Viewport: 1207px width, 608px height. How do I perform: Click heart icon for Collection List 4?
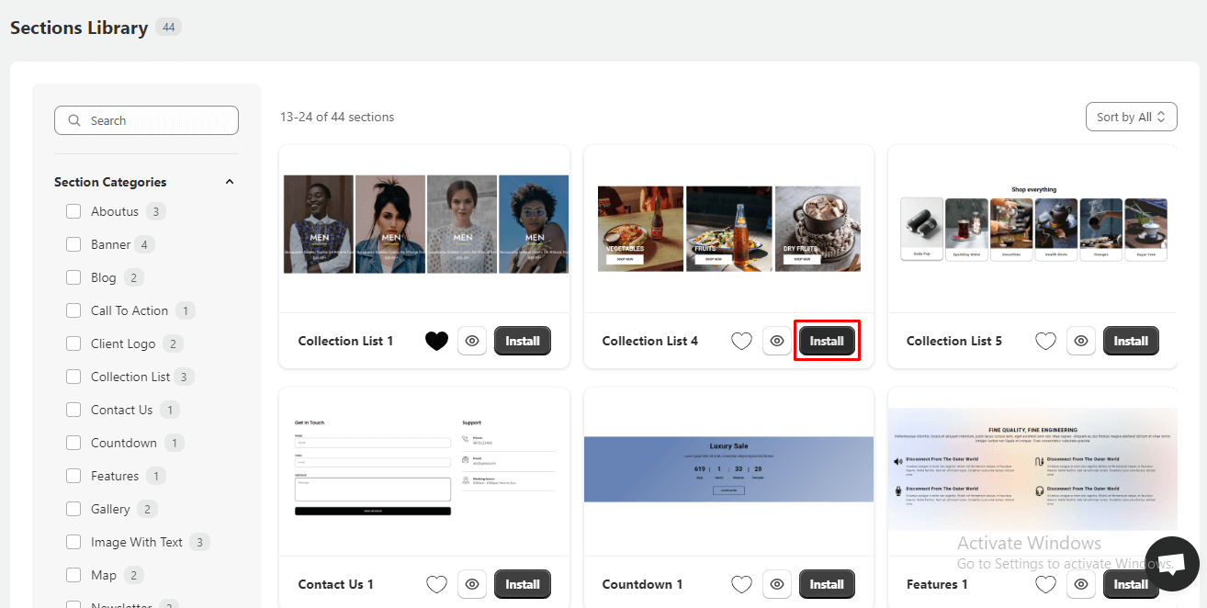pos(741,341)
